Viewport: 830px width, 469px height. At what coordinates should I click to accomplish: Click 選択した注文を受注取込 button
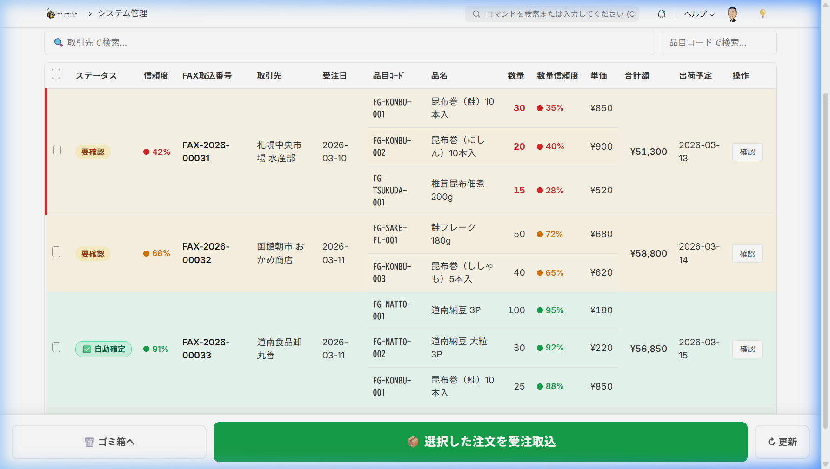pyautogui.click(x=480, y=442)
